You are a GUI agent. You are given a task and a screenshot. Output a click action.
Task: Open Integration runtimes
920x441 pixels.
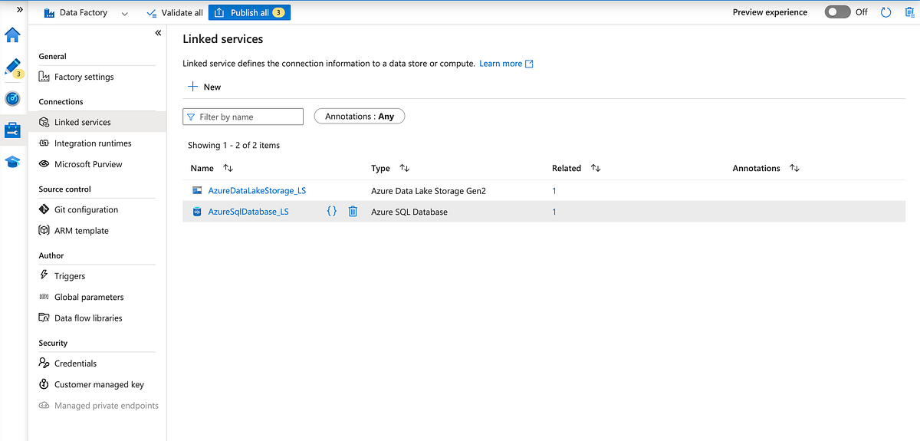(x=93, y=143)
